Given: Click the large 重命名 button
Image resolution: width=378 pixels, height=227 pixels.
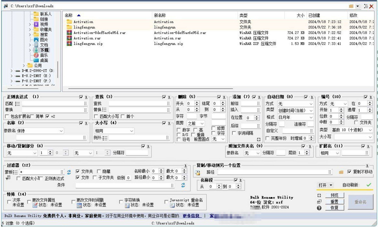Looking at the screenshot, I should point(360,202).
